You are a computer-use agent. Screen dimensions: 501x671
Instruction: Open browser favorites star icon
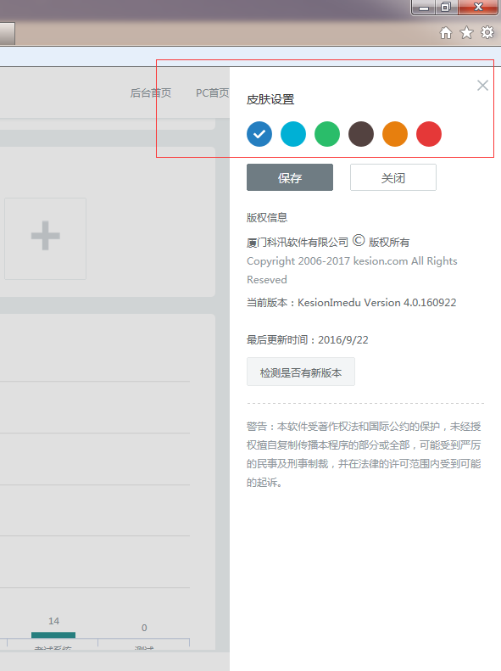pyautogui.click(x=466, y=33)
